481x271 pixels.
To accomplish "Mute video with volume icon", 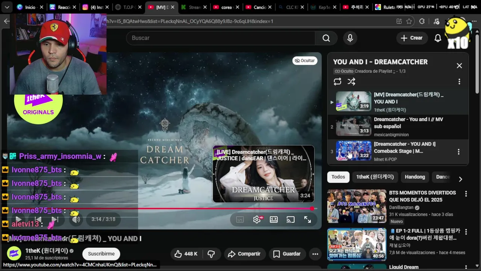I will (x=76, y=219).
